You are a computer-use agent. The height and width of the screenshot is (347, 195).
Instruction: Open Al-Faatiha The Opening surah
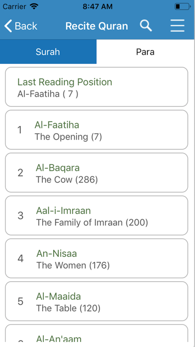(97, 130)
